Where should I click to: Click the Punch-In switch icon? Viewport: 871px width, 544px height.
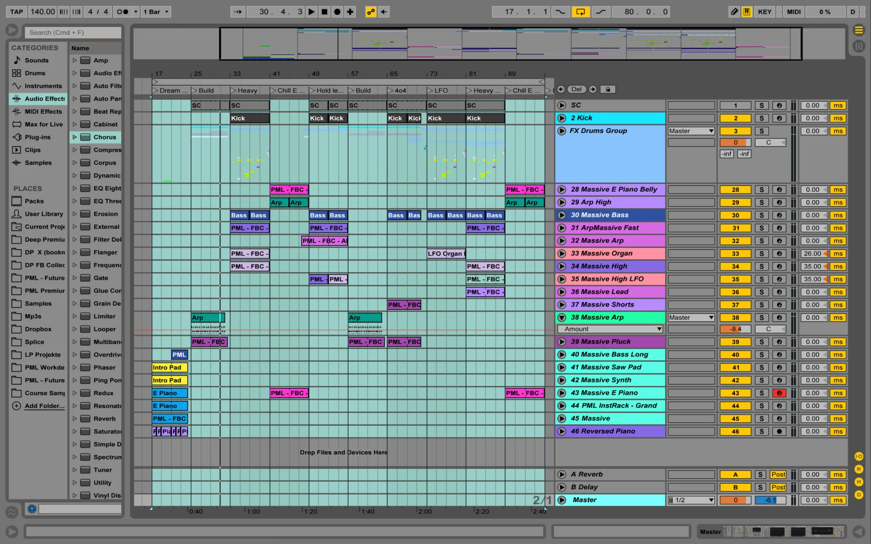(x=561, y=12)
